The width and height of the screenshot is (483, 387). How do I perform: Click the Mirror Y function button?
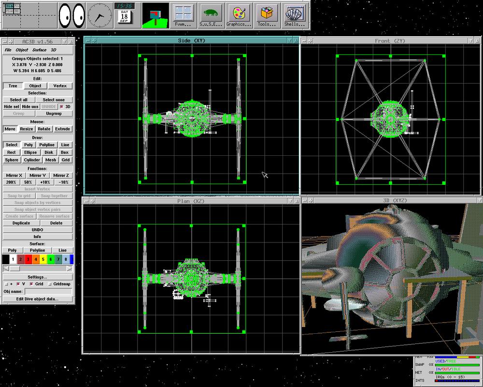(38, 175)
